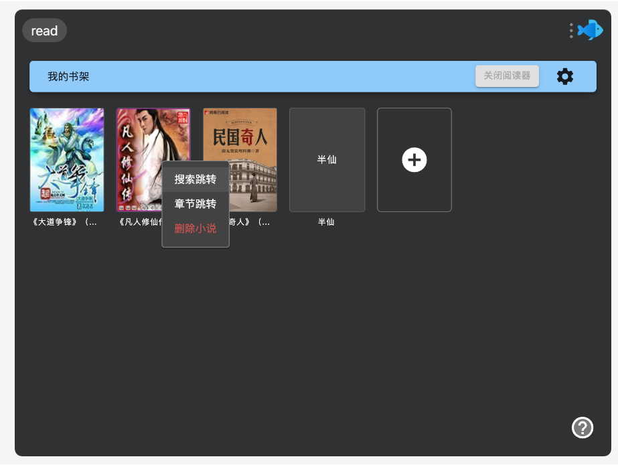The image size is (618, 467).
Task: Click the plus icon to add a novel
Action: point(414,160)
